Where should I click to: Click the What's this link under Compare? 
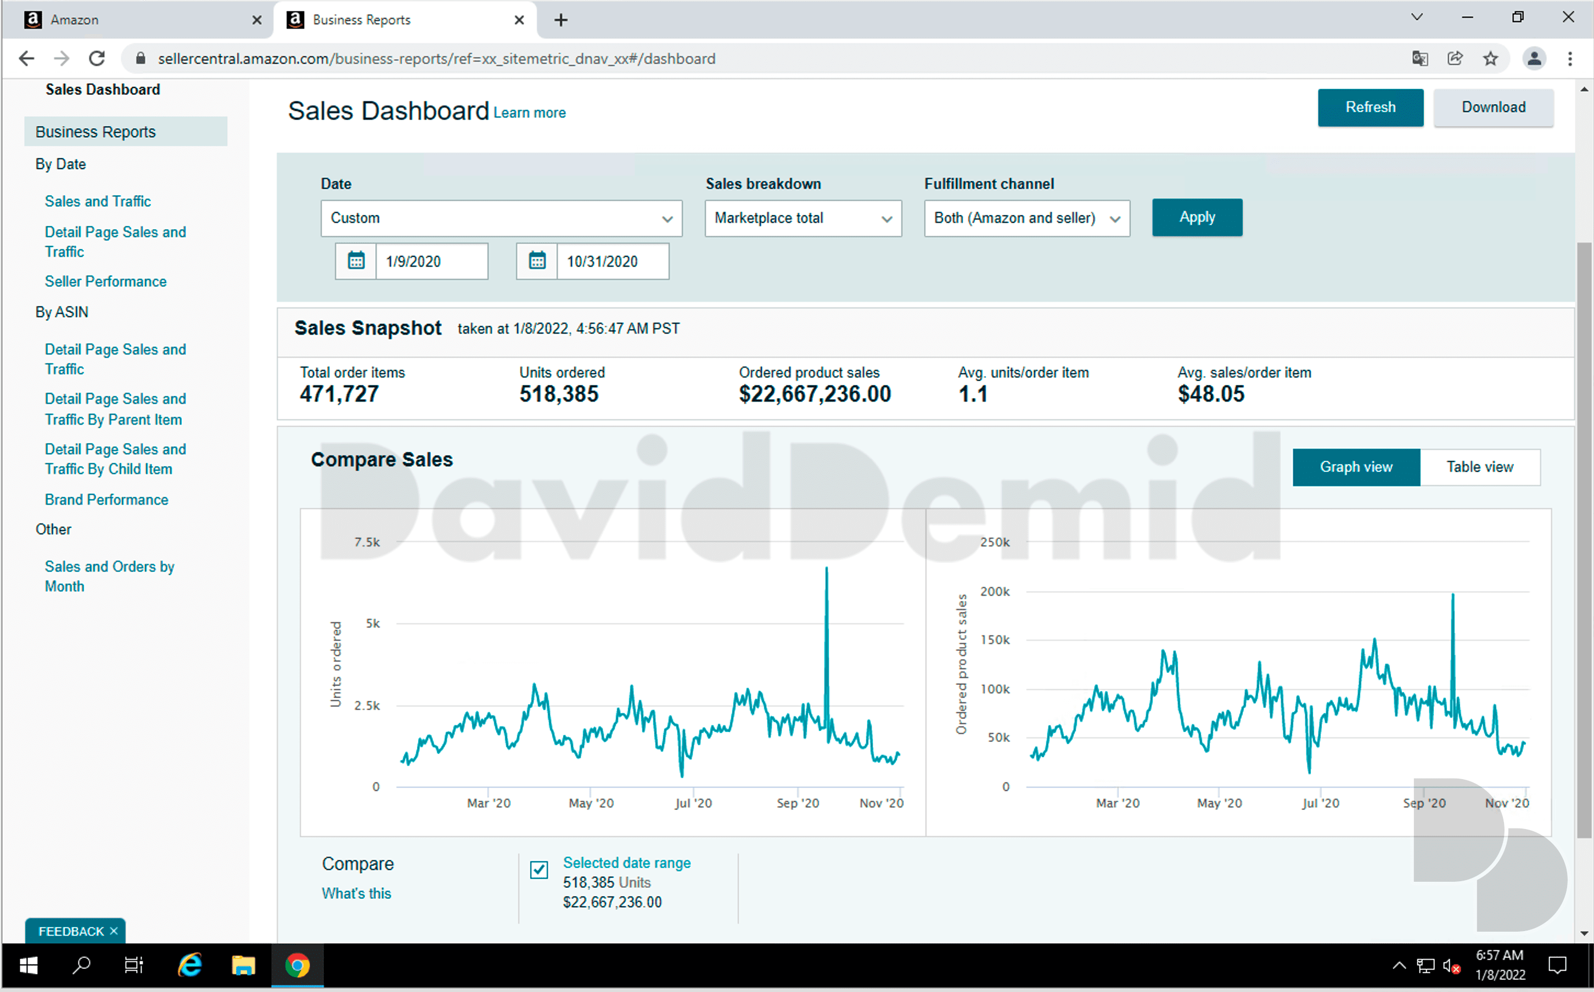pyautogui.click(x=356, y=894)
